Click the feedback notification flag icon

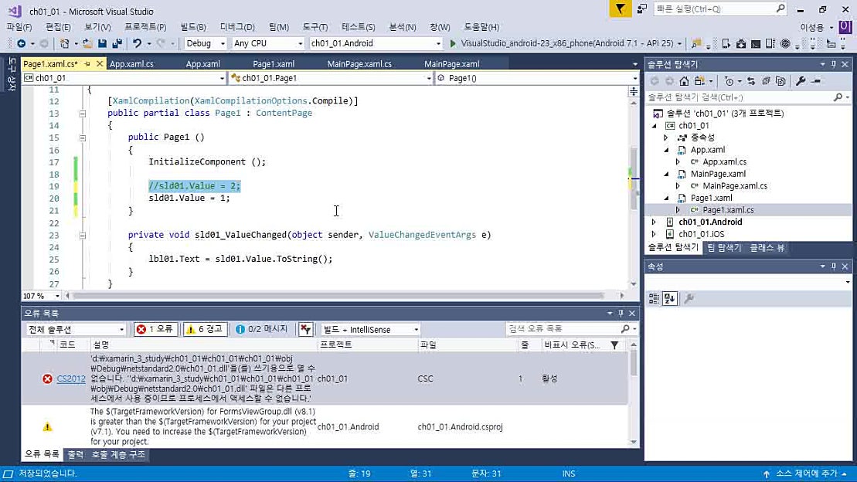click(x=620, y=9)
